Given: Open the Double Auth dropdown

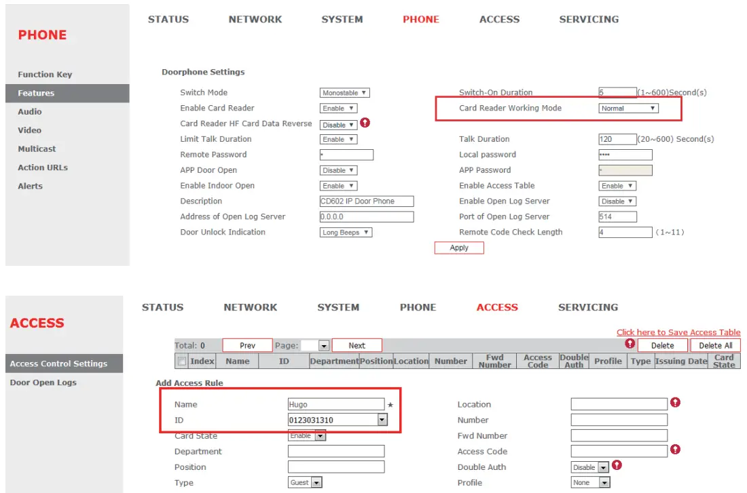Looking at the screenshot, I should (x=589, y=467).
